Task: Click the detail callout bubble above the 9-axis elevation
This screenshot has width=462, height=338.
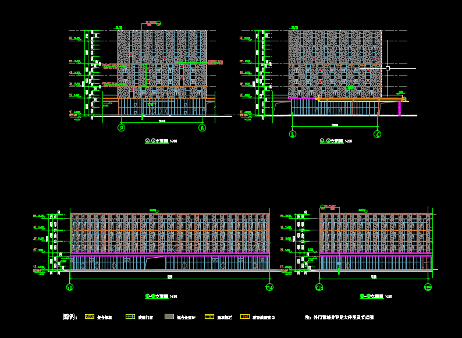Action: [158, 23]
